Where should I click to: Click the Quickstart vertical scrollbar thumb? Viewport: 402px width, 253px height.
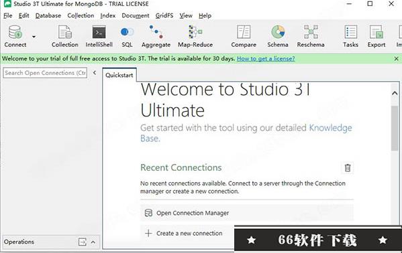pyautogui.click(x=395, y=128)
